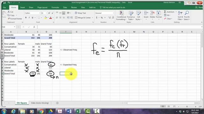Switch to the Insert ribbon tab
The height and width of the screenshot is (114, 204).
coord(23,8)
